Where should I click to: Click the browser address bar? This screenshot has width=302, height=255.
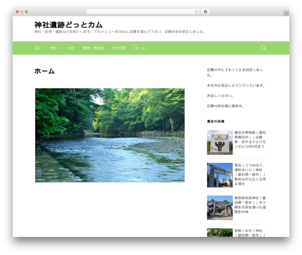coord(143,11)
